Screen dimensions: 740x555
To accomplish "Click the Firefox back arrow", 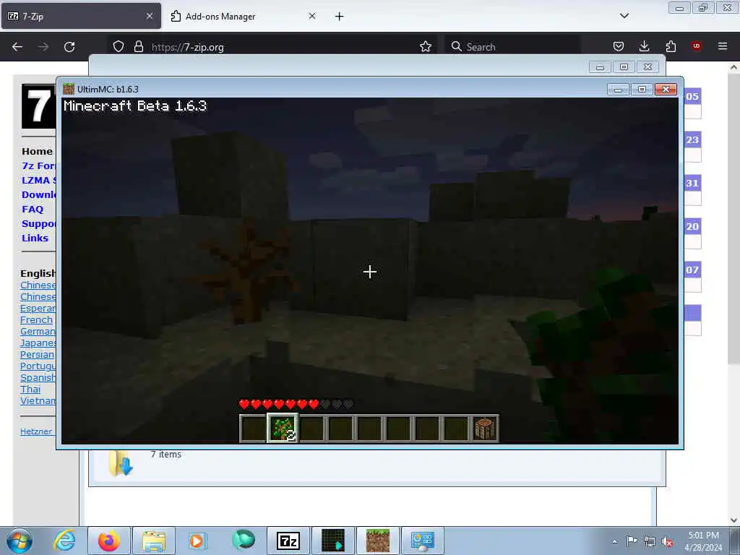I will point(17,47).
